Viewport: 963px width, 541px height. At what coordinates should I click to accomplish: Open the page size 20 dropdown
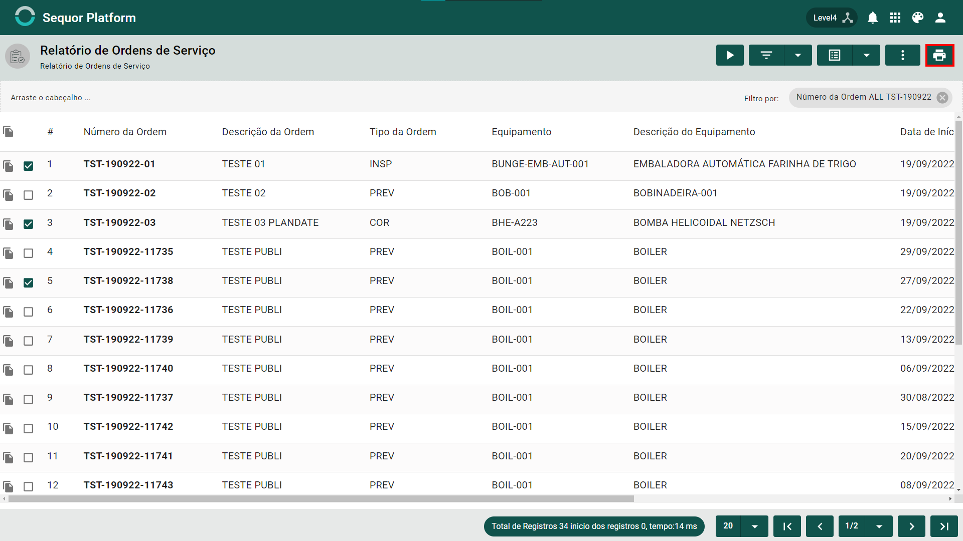[754, 526]
